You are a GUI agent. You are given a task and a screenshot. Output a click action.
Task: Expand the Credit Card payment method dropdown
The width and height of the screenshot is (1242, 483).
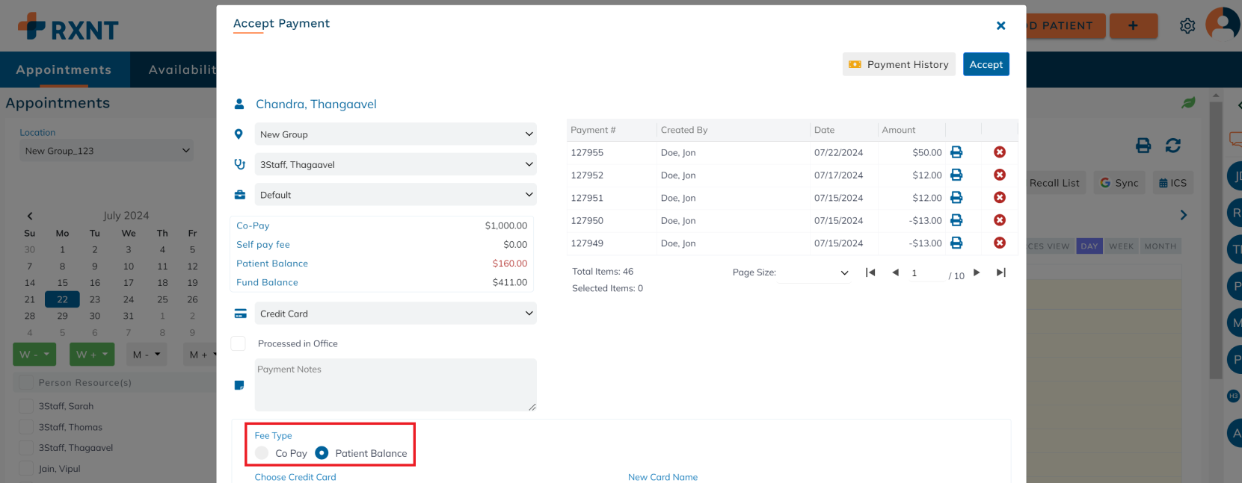pyautogui.click(x=396, y=314)
